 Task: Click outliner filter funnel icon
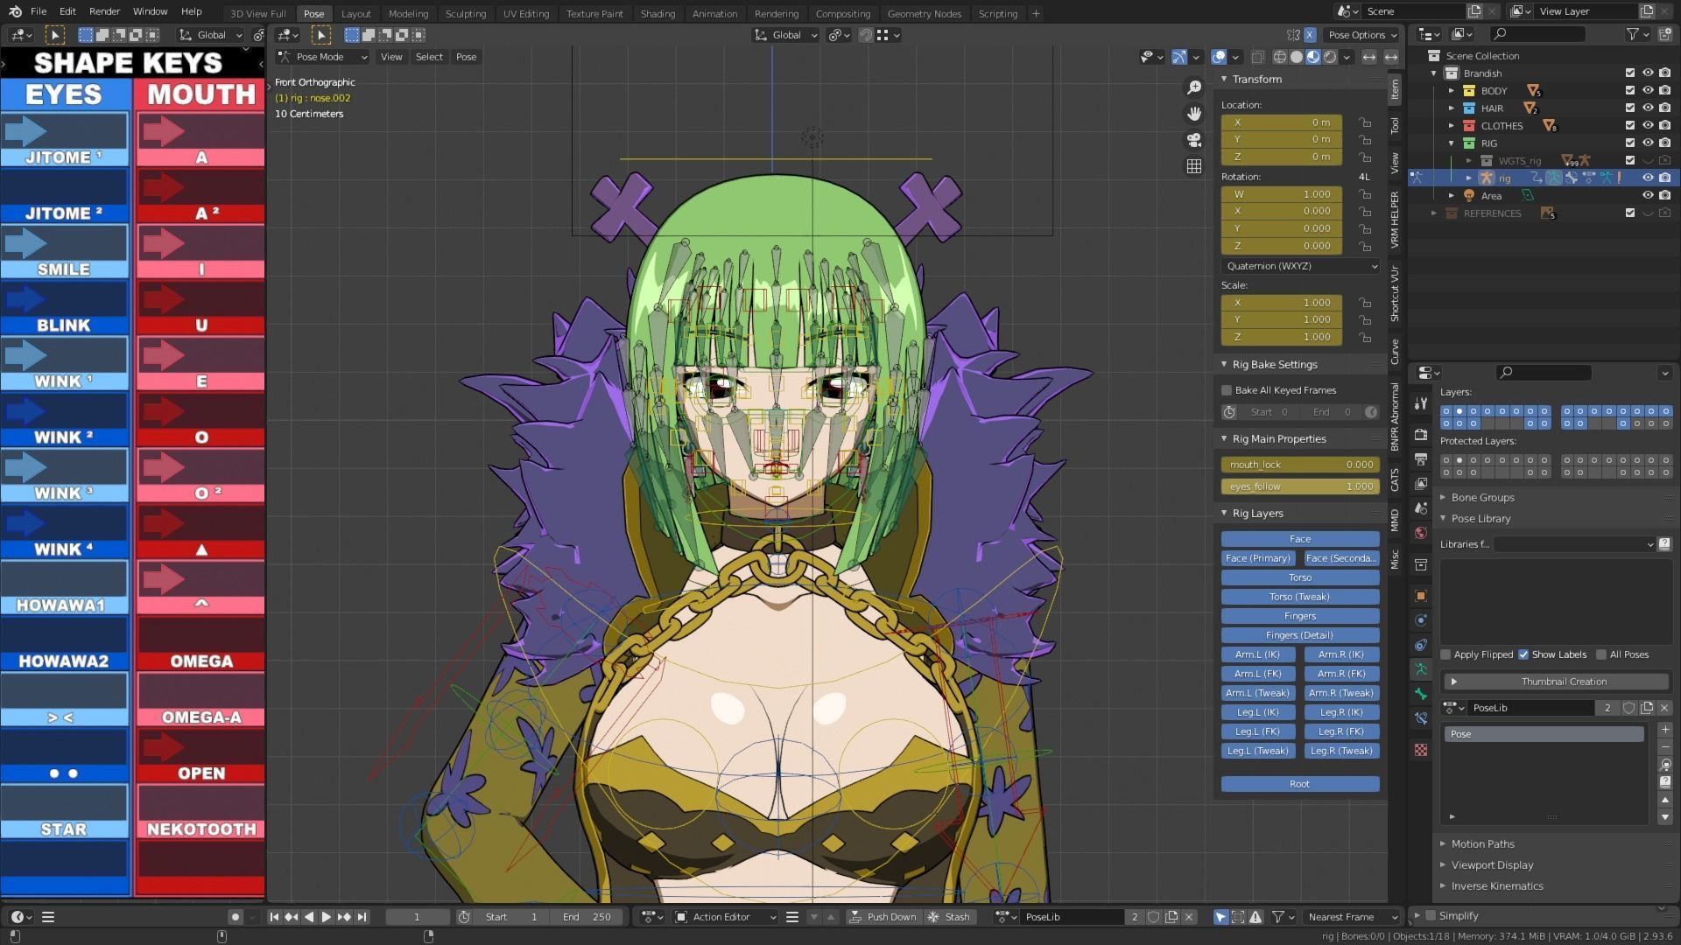click(1633, 34)
